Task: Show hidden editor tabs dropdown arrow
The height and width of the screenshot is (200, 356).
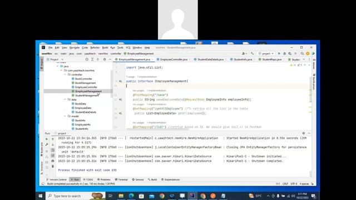Action: click(x=304, y=59)
